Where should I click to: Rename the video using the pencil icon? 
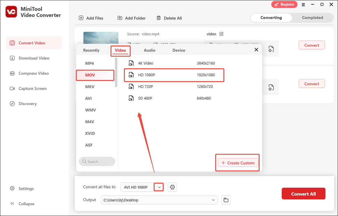pyautogui.click(x=221, y=34)
